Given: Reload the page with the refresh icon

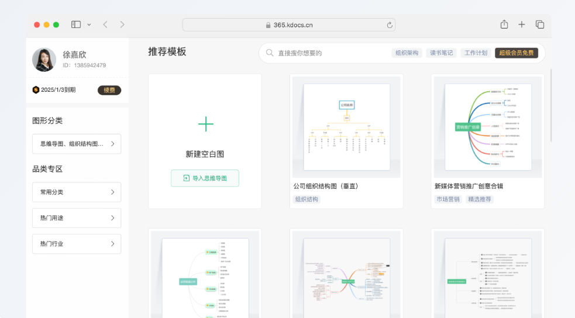Looking at the screenshot, I should [x=390, y=25].
